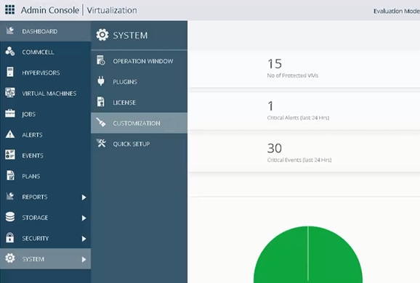Open the Dashboard menu item
The image size is (420, 283).
tap(45, 31)
